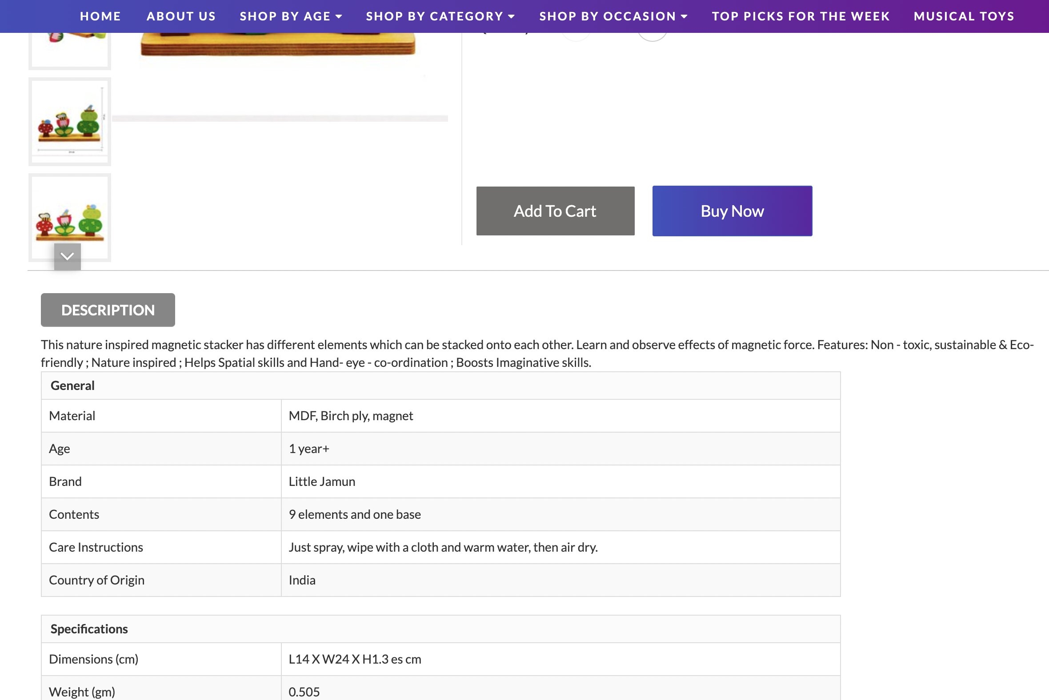Viewport: 1049px width, 700px height.
Task: Select the bottom stacker thumbnail image
Action: pyautogui.click(x=70, y=214)
